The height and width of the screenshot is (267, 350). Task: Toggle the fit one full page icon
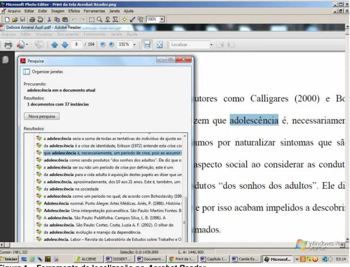click(x=160, y=45)
